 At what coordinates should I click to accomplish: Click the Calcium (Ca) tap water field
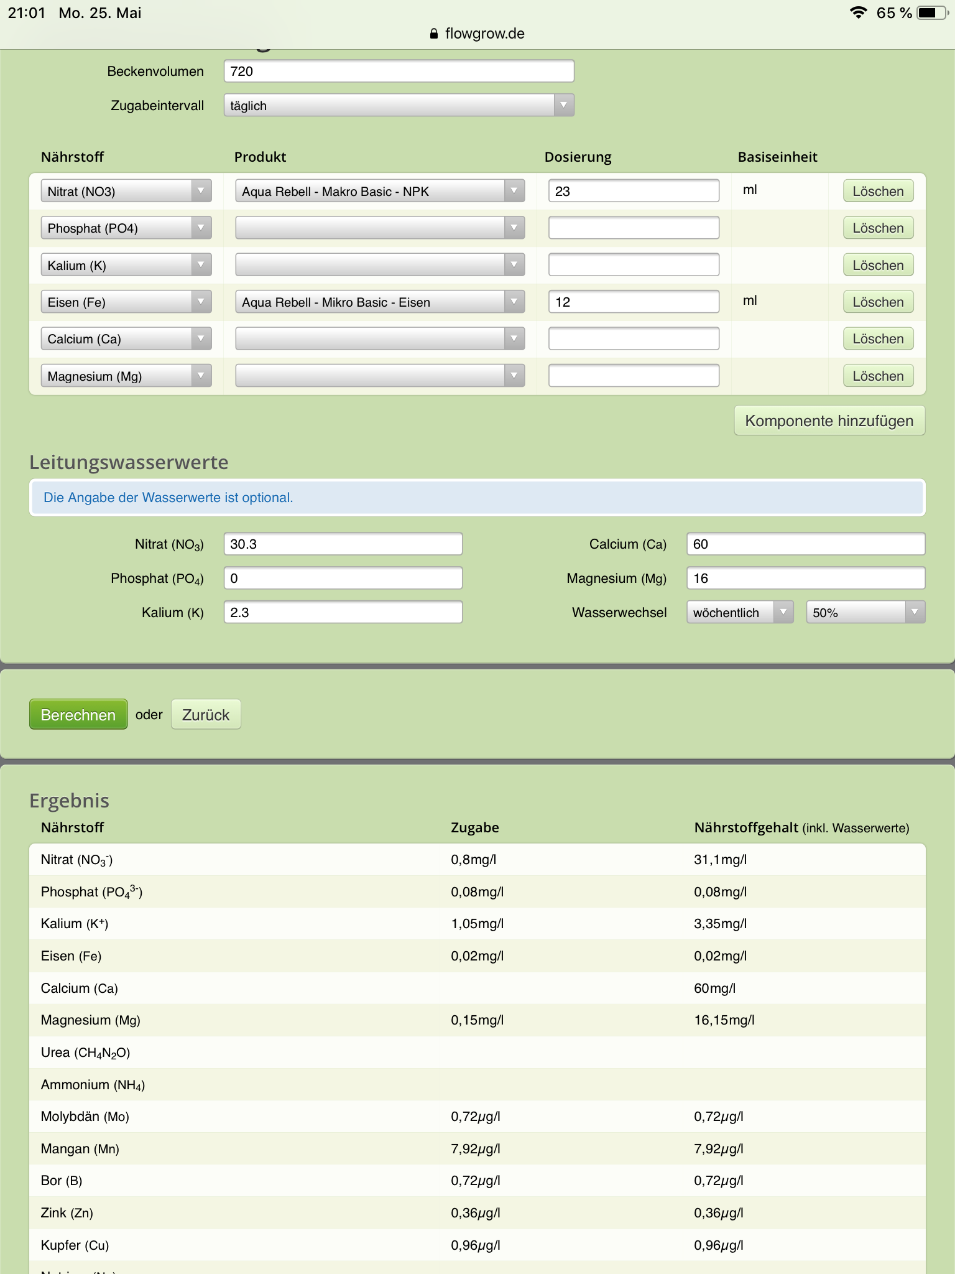point(805,544)
